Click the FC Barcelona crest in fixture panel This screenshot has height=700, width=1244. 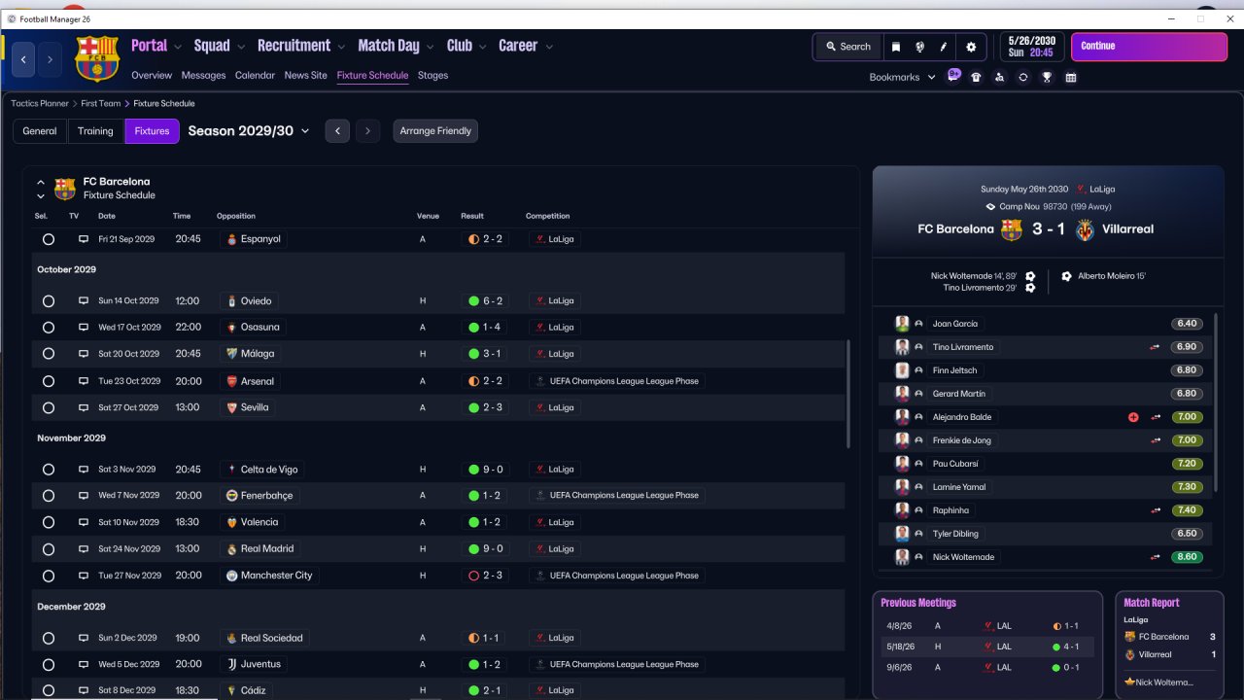pos(65,189)
